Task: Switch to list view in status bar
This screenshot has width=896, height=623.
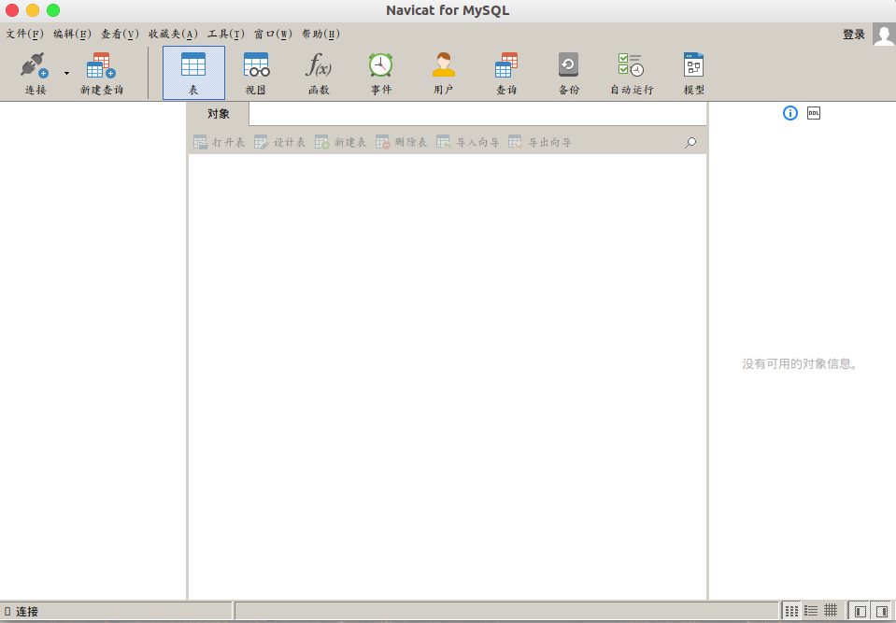Action: (x=811, y=611)
